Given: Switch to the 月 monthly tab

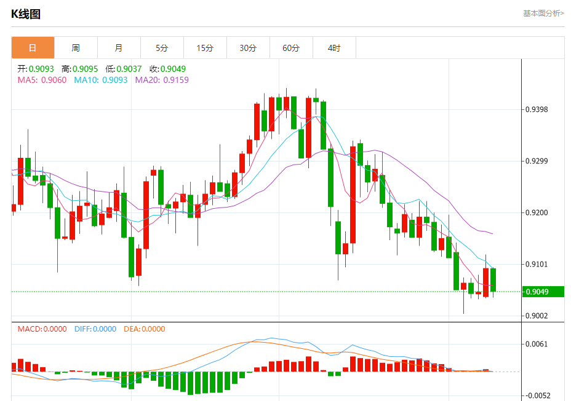Looking at the screenshot, I should [x=119, y=48].
